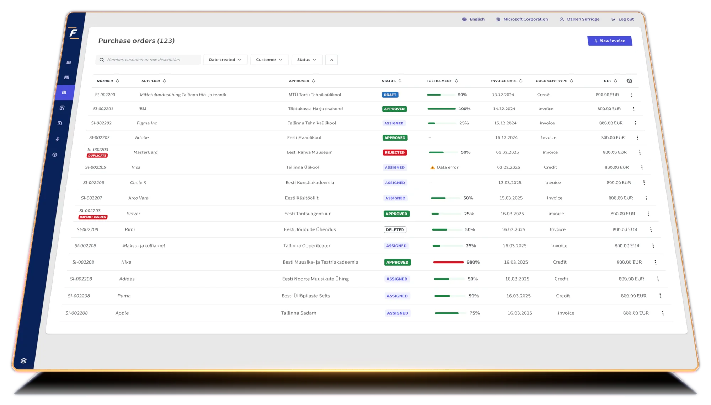This screenshot has width=711, height=405.
Task: Open row actions menu for IBM order
Action: coord(634,109)
